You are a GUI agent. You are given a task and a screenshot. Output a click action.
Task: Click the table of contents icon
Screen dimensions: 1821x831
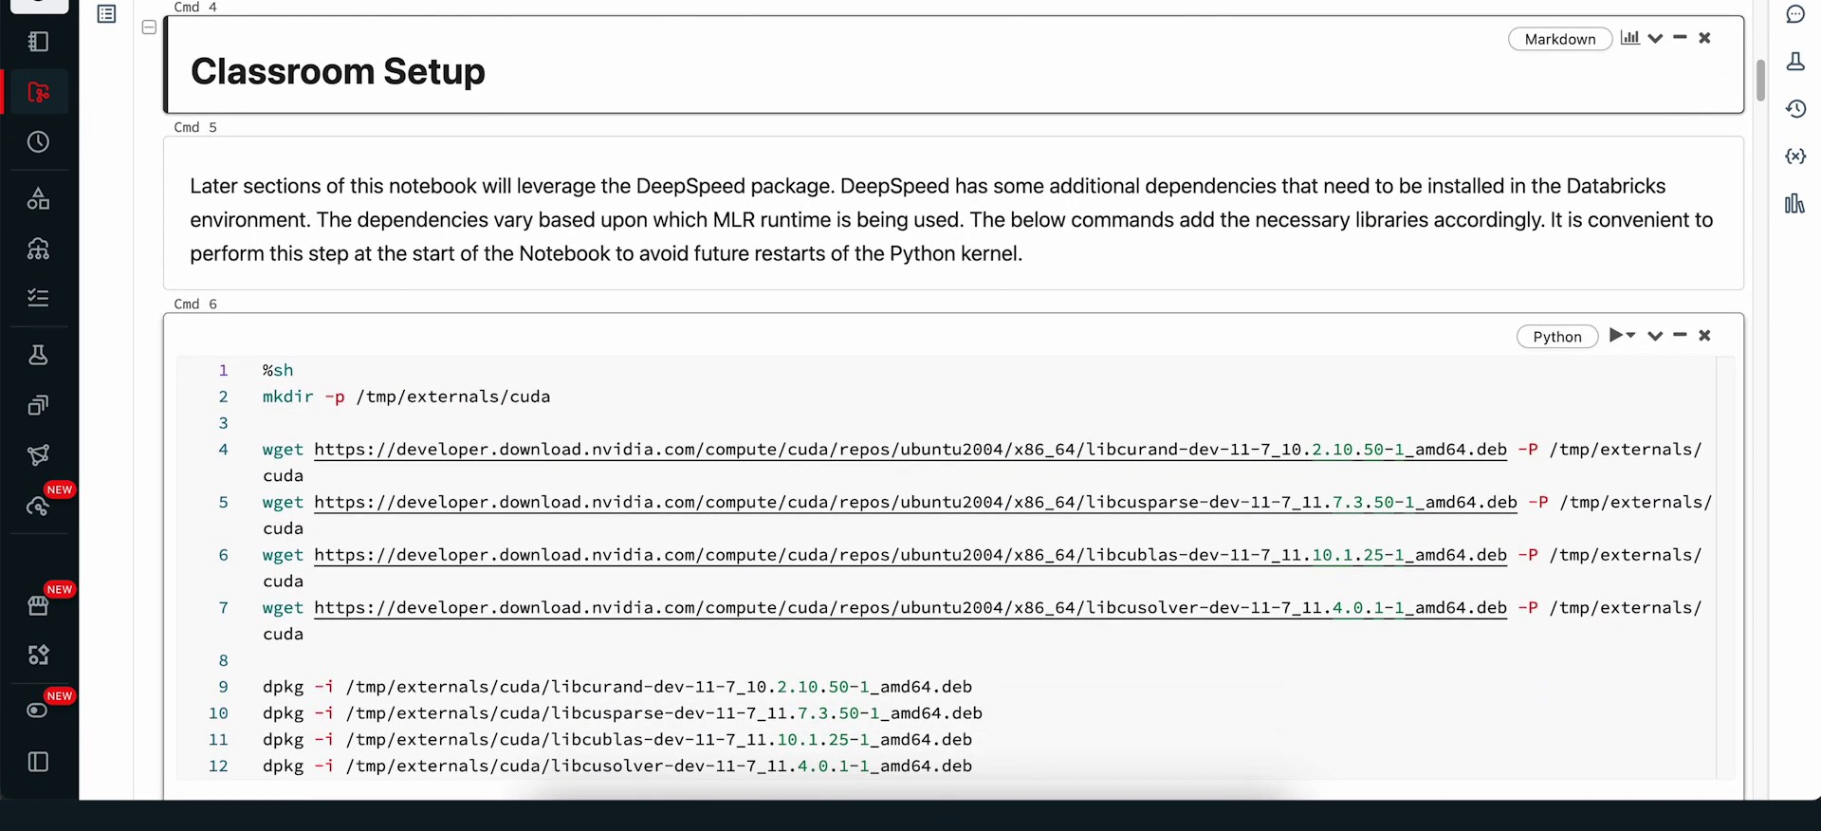(x=106, y=14)
